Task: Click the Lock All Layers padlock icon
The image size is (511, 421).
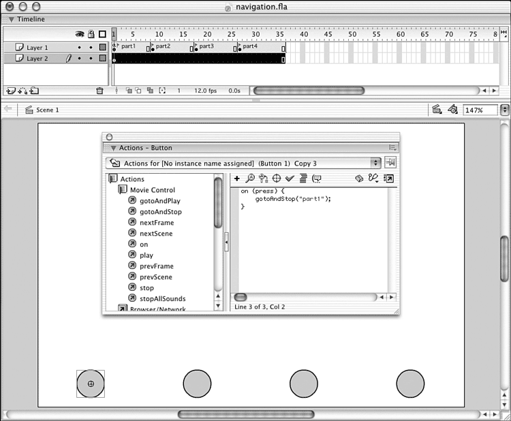Action: (91, 34)
